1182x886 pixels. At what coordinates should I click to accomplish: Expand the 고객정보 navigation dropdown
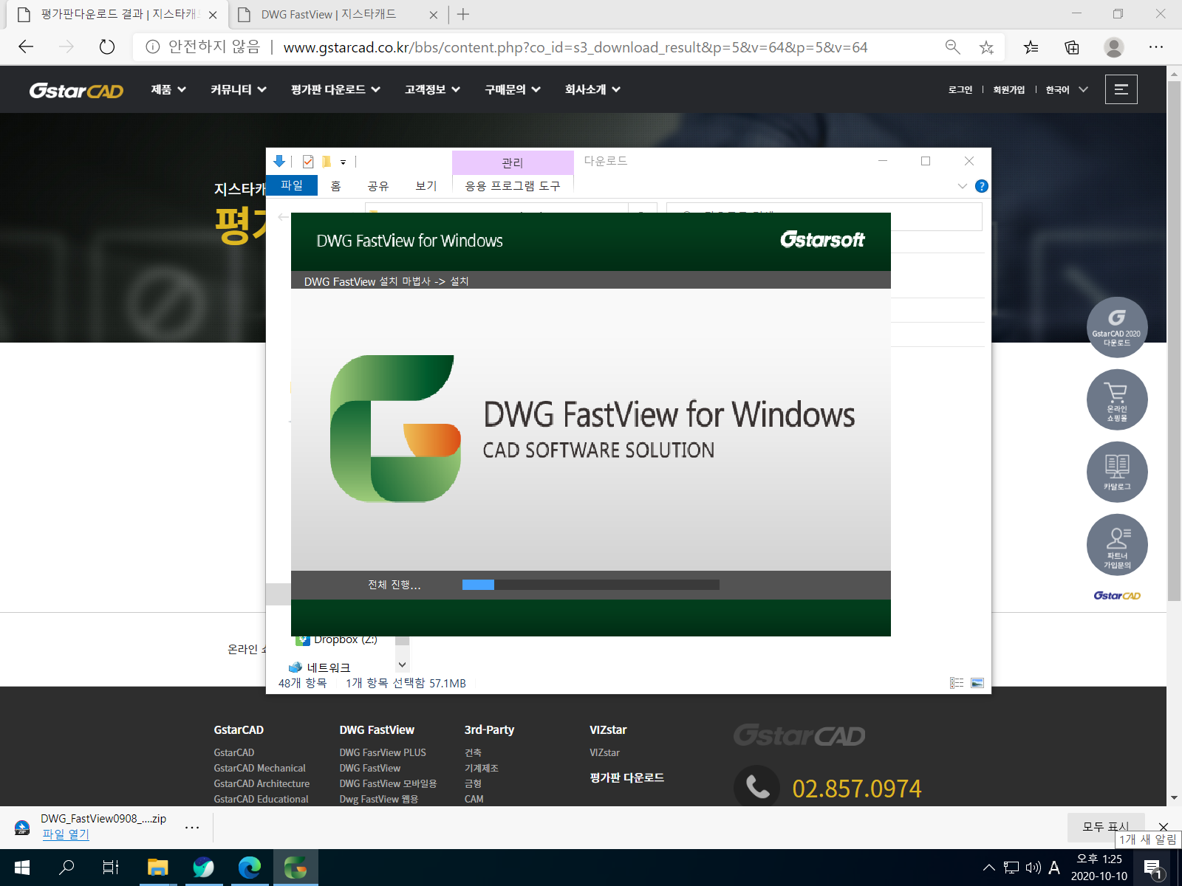[x=432, y=89]
